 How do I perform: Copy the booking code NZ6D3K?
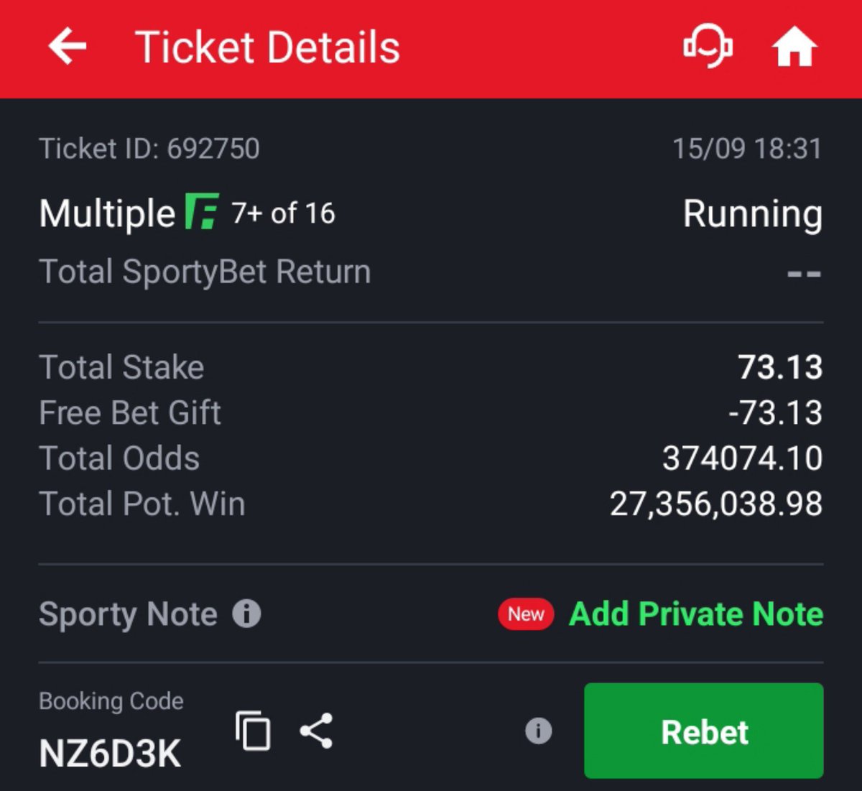click(x=253, y=731)
